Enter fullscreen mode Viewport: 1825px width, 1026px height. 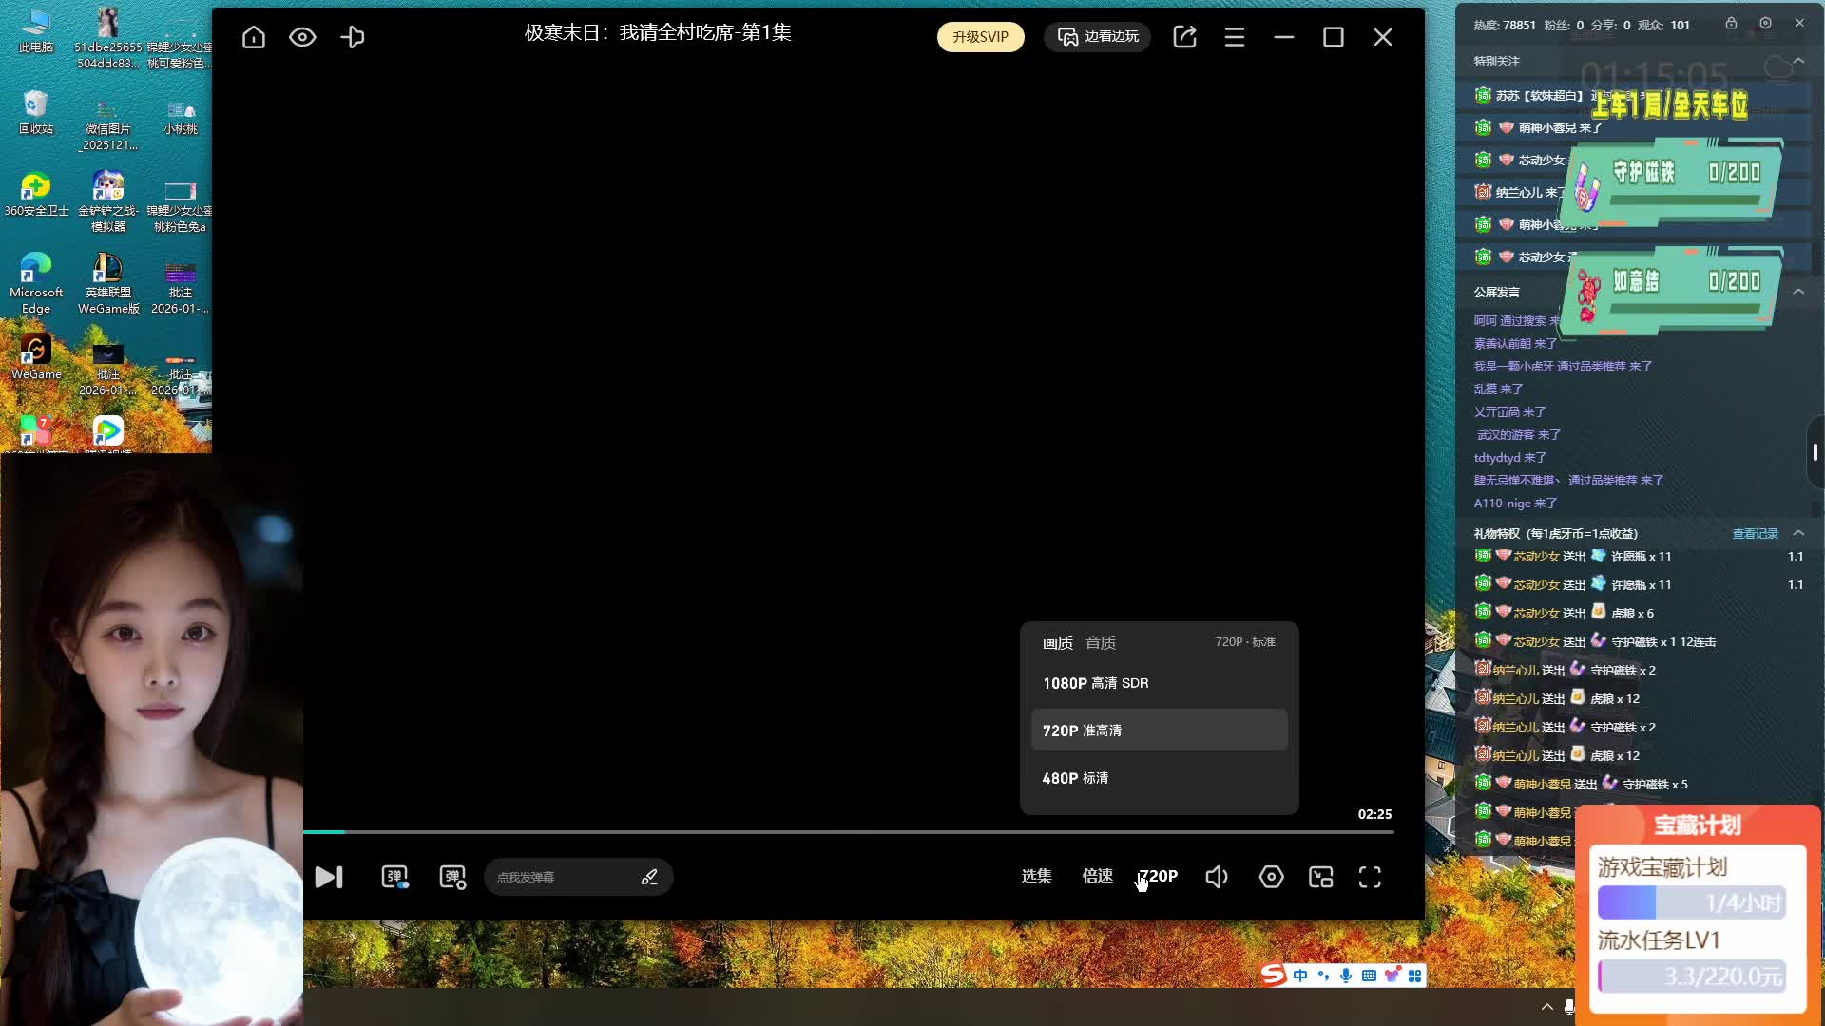pyautogui.click(x=1370, y=877)
